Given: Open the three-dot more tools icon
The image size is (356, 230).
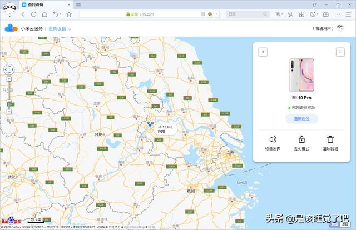Looking at the screenshot, I should pyautogui.click(x=338, y=14).
